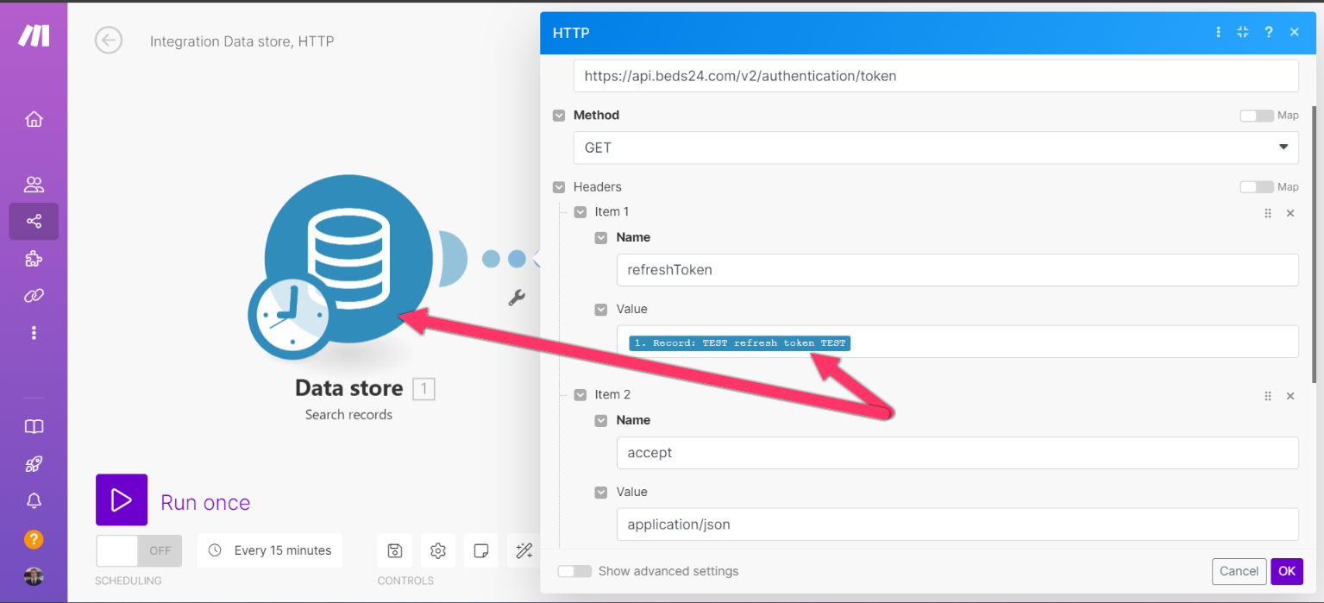
Task: Grab the Item 1 reorder handle
Action: 1268,213
